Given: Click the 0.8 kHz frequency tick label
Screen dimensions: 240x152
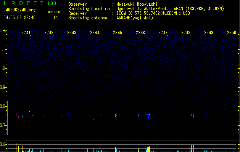Looking at the screenshot, I should pos(3,106).
